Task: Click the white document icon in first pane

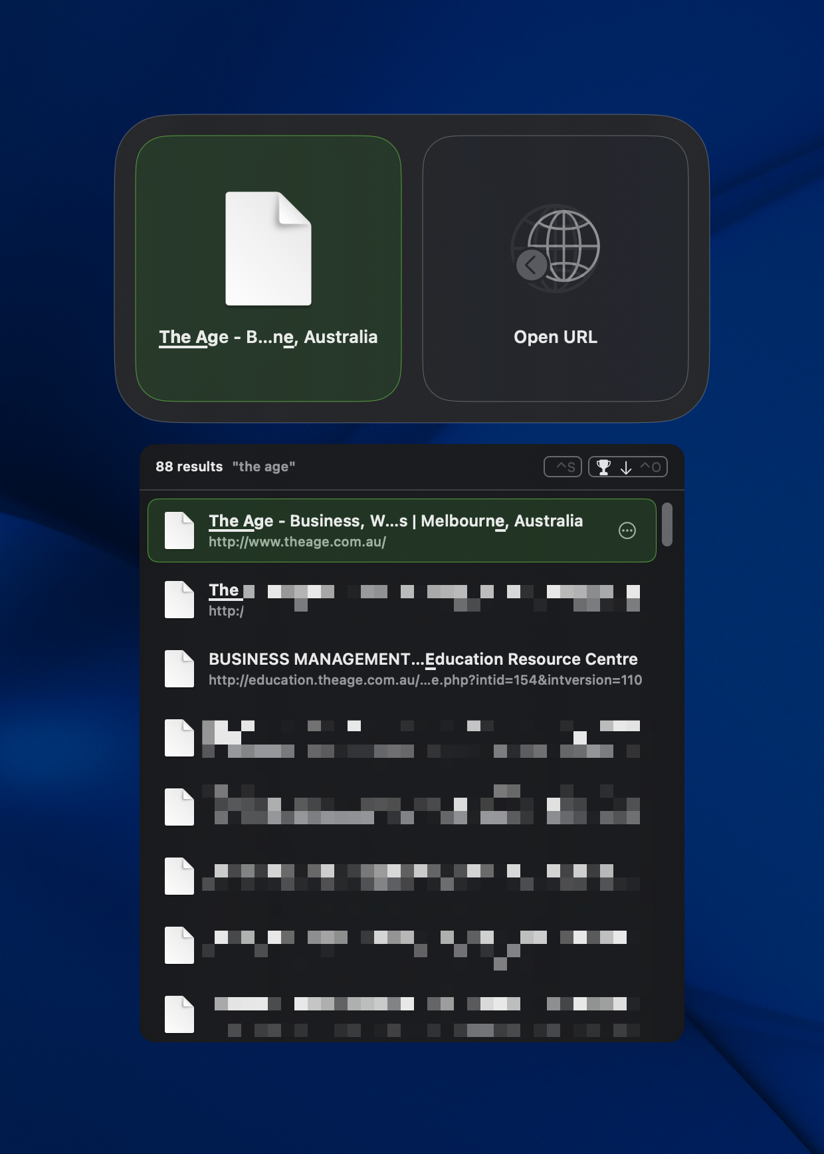Action: click(268, 249)
